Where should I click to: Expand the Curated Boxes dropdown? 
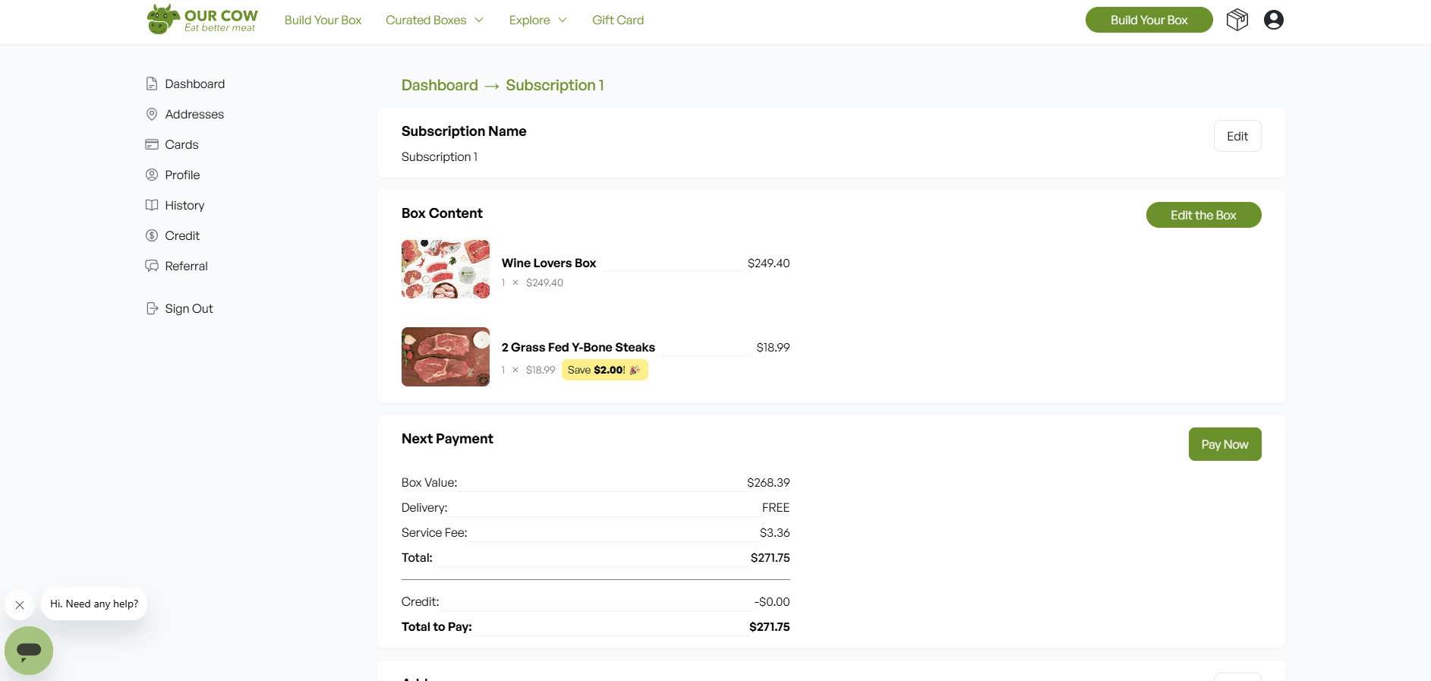434,20
